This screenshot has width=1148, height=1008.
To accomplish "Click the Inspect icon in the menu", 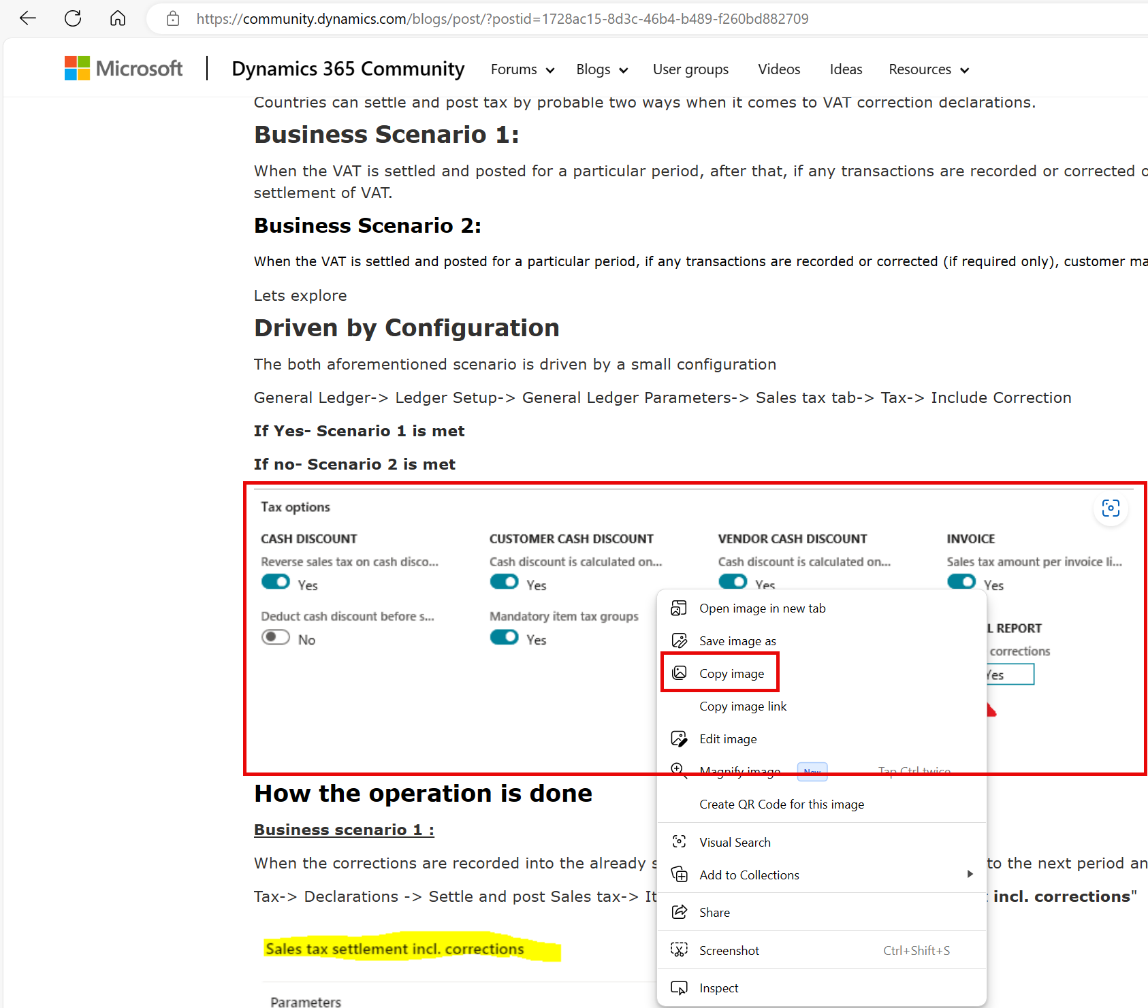I will coord(679,988).
